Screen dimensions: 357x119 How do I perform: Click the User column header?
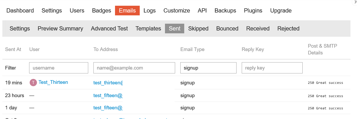34,49
